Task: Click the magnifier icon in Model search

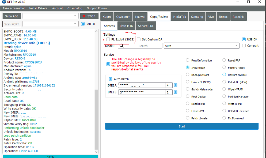Action: point(121,46)
